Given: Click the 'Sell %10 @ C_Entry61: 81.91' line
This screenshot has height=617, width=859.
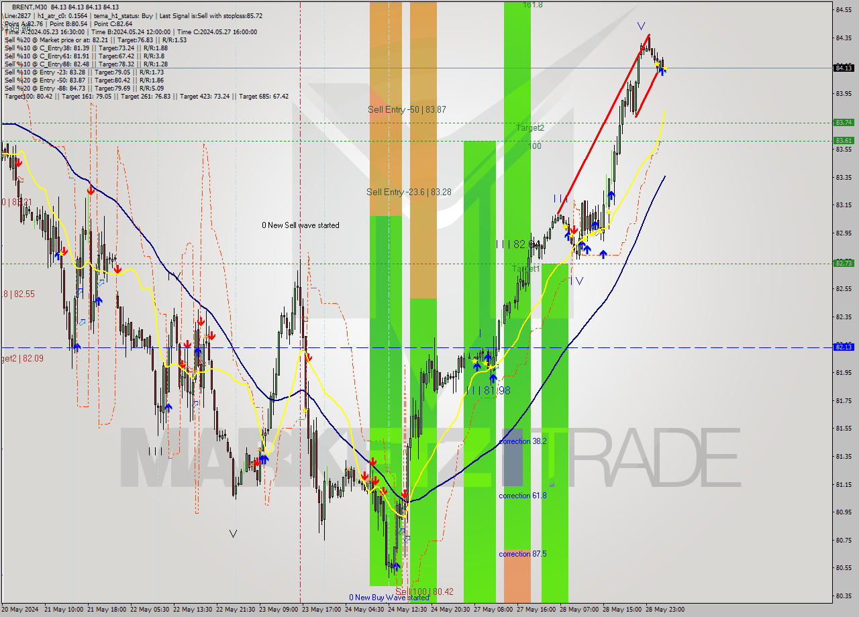Looking at the screenshot, I should click(84, 56).
